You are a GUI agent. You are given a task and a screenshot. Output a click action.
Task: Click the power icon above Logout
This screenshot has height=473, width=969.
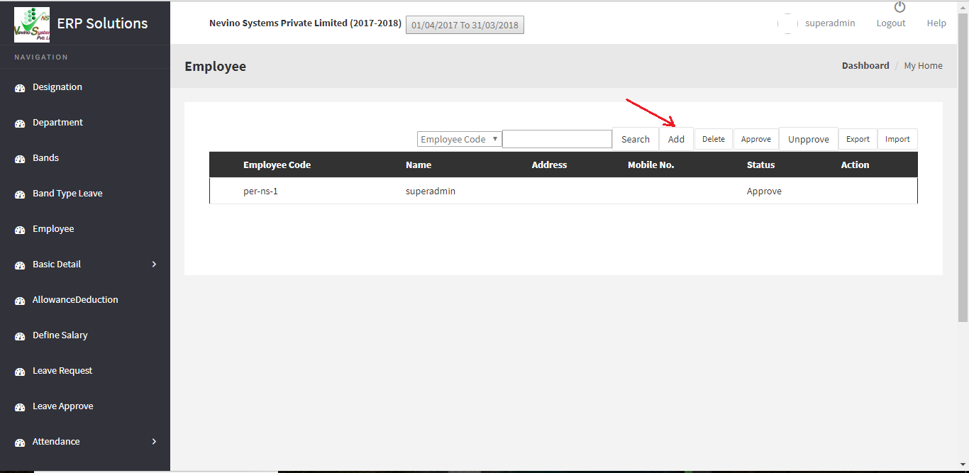(899, 7)
